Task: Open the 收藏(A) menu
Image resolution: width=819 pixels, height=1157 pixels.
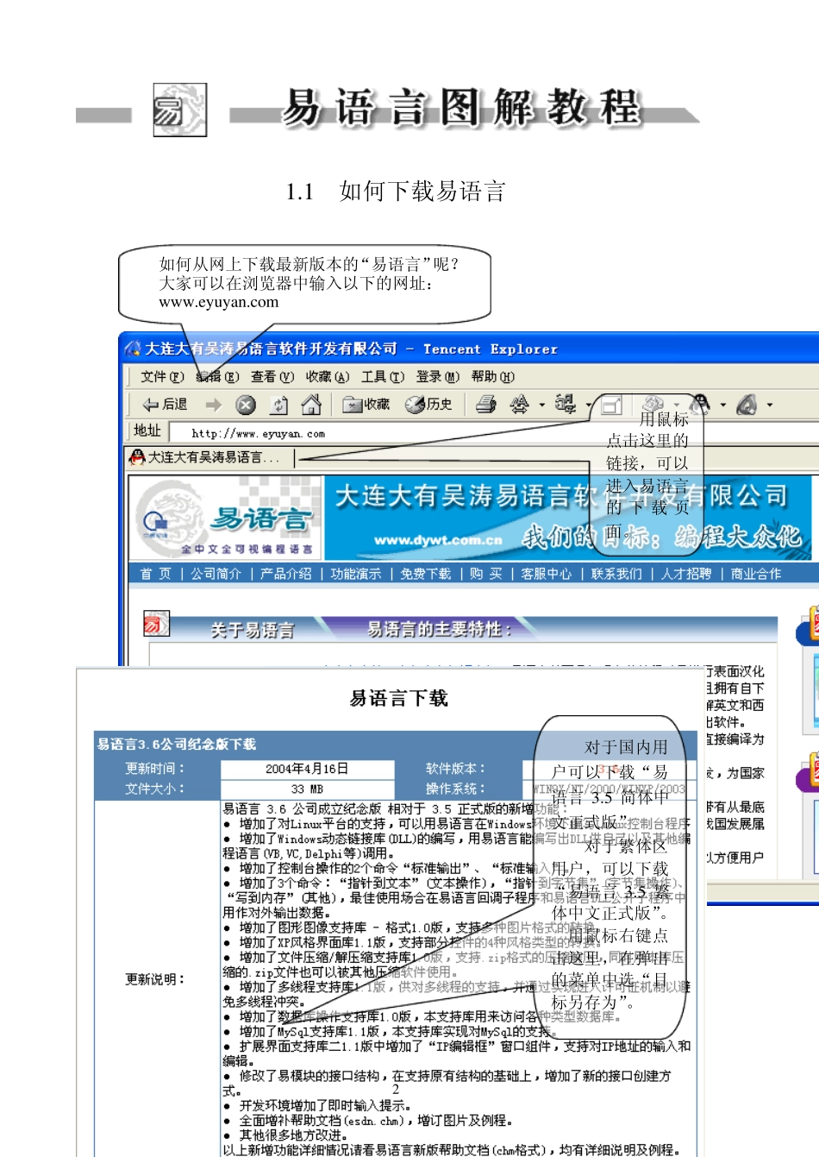Action: coord(328,376)
